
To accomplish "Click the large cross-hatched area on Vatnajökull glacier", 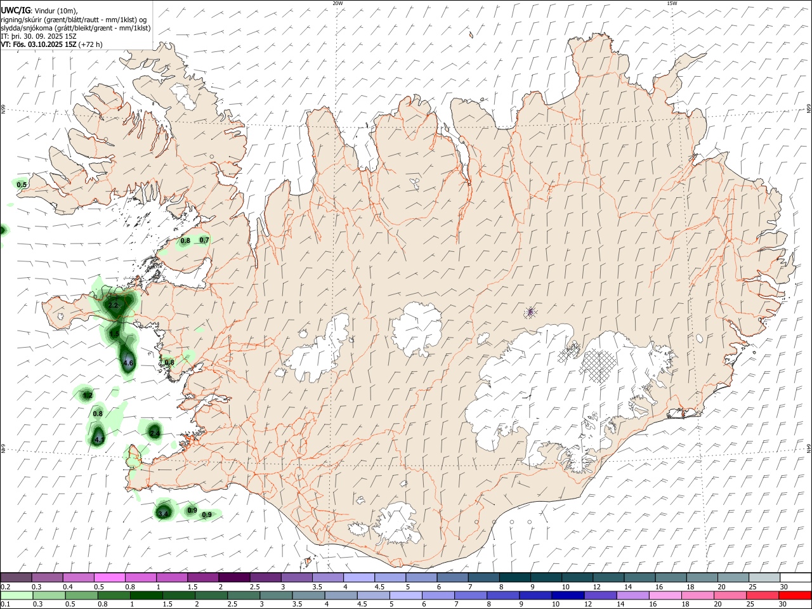I will (598, 365).
